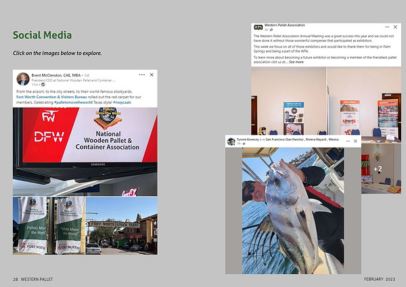Close the Tyrone Konecny post
406x287 pixels.
click(x=355, y=141)
